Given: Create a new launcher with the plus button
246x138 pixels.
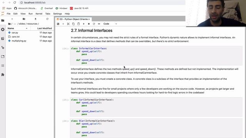Looking at the screenshot, I should coord(12,19).
